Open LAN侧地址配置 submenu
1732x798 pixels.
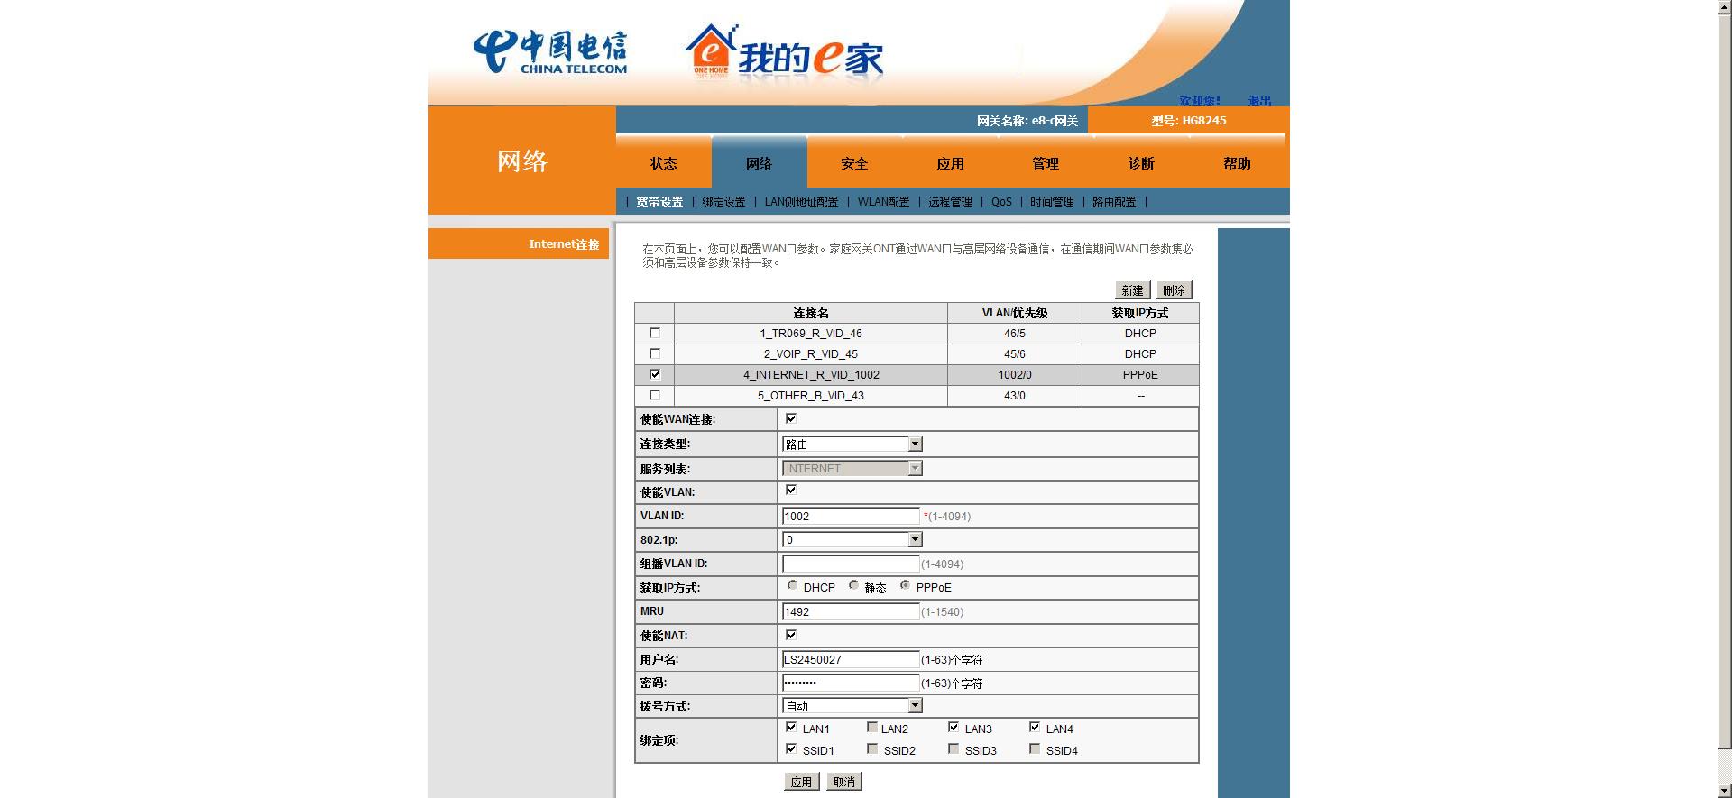click(x=801, y=202)
